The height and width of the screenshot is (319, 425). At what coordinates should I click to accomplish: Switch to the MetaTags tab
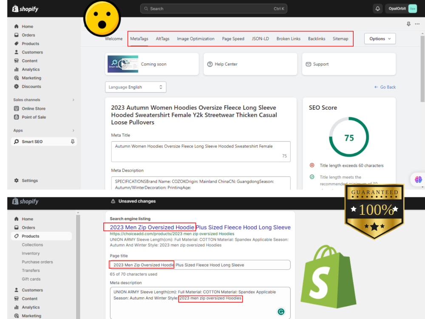139,39
